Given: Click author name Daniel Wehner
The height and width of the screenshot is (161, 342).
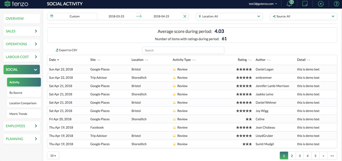Looking at the screenshot, I should coord(266,102).
